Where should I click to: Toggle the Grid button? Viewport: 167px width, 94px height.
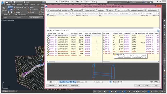point(61,82)
